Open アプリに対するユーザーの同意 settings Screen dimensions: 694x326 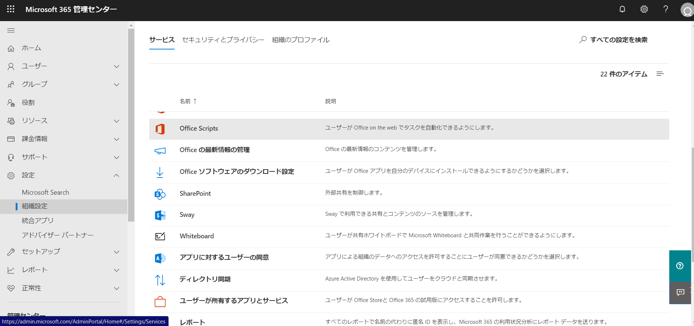tap(224, 258)
